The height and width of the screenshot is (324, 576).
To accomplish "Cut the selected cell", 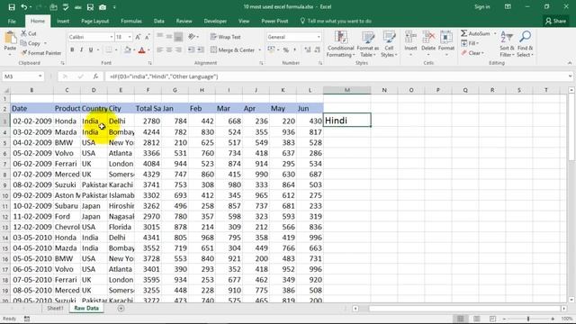I will click(x=29, y=33).
